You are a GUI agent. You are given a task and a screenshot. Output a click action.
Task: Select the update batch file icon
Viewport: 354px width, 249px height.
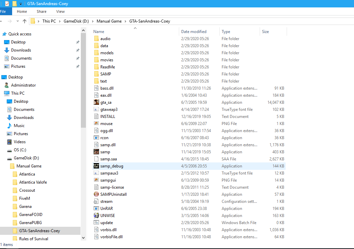pyautogui.click(x=96, y=223)
